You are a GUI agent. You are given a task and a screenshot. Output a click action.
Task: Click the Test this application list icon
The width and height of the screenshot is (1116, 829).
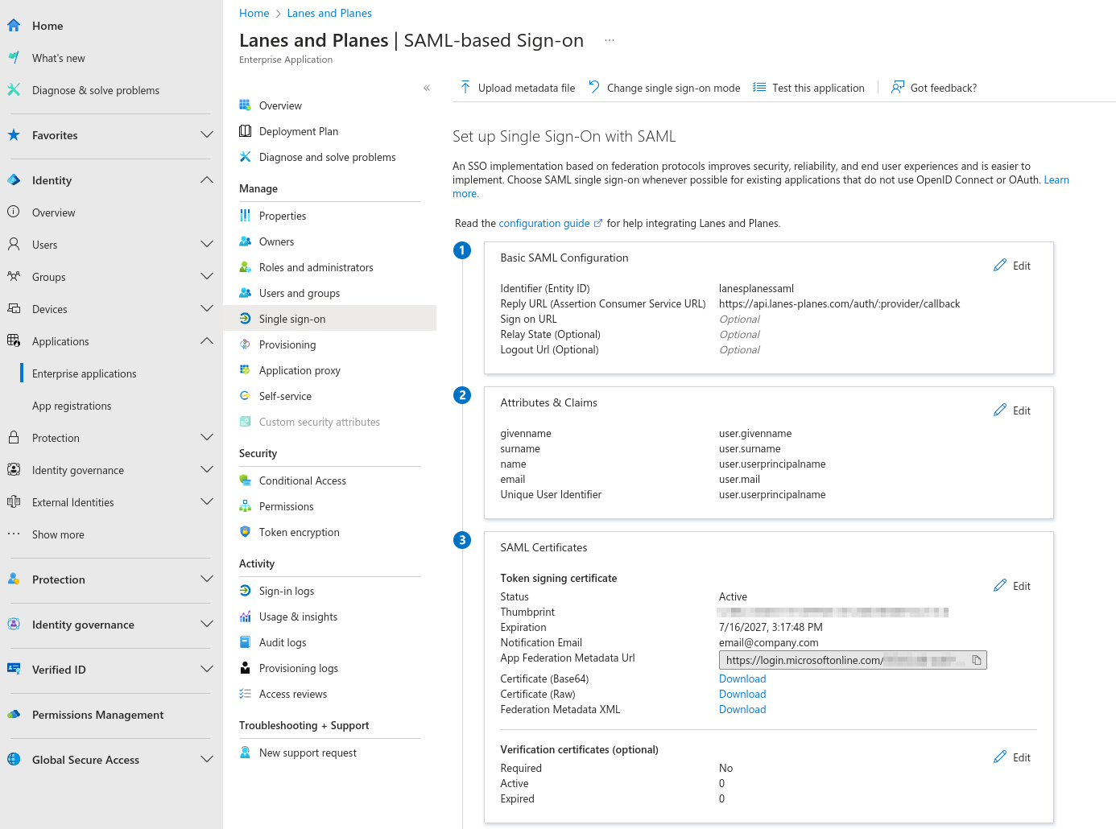[x=759, y=87]
